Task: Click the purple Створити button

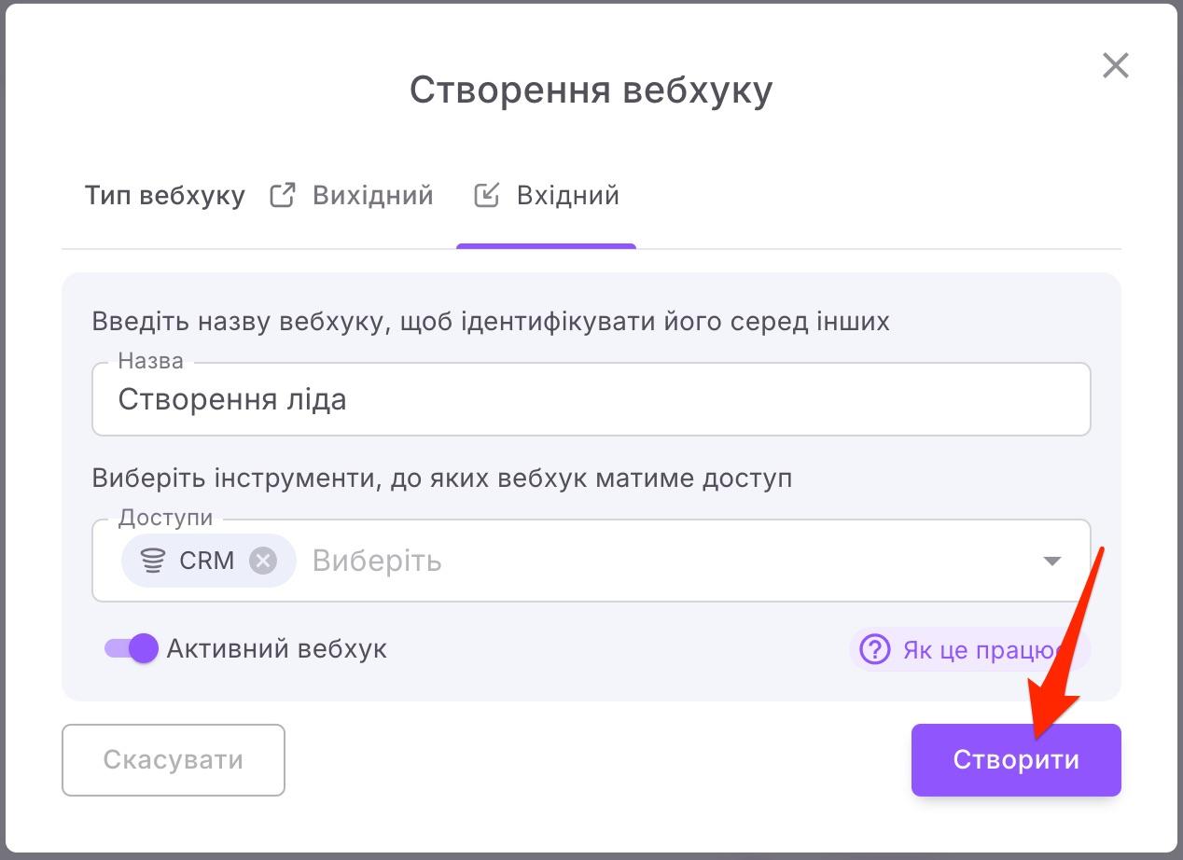Action: [1015, 759]
